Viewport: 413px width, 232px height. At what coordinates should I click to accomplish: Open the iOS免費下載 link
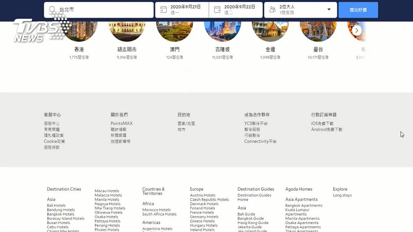coord(322,123)
